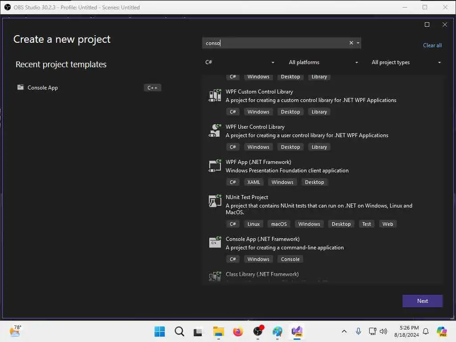Open the clock showing 5:26 PM

pos(407,331)
